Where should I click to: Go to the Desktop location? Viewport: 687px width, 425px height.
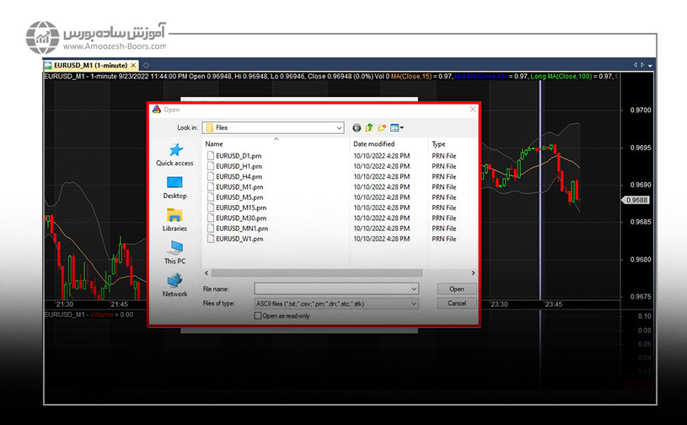click(174, 187)
